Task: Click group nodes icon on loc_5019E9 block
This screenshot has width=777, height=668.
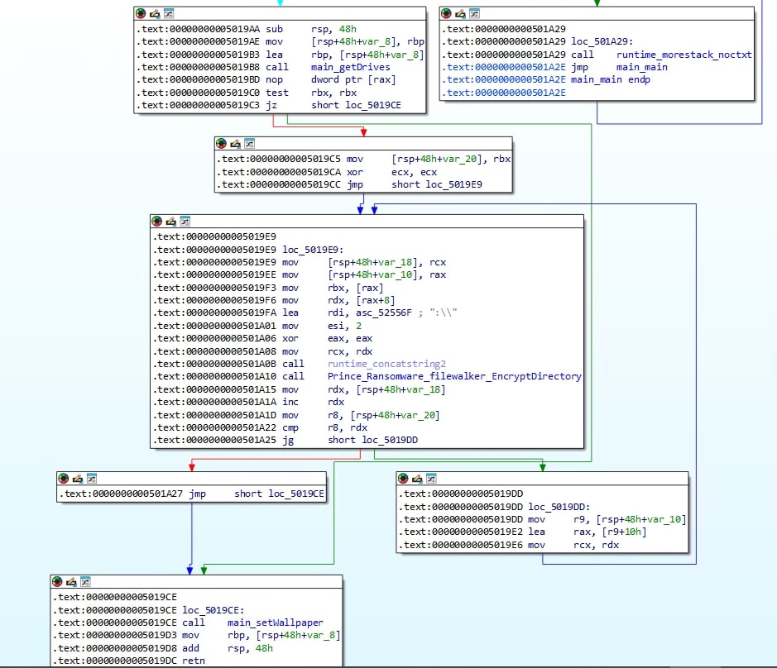Action: [x=185, y=222]
